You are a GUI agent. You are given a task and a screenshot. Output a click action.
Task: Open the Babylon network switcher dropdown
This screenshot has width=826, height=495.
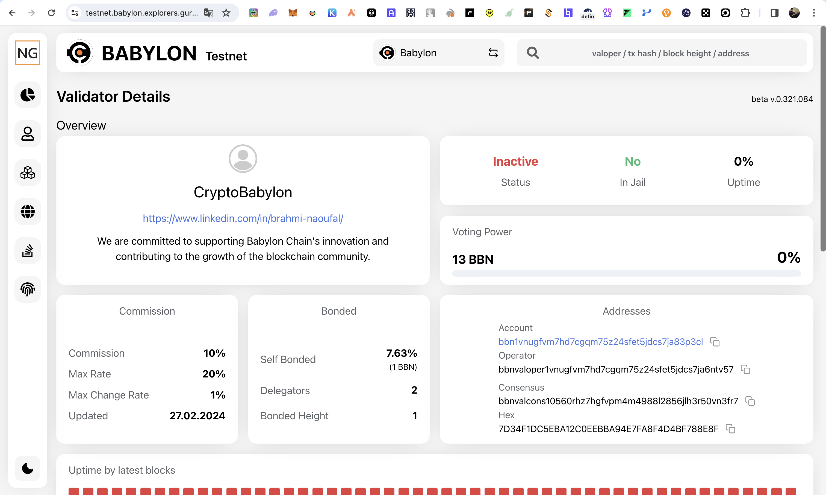point(439,53)
